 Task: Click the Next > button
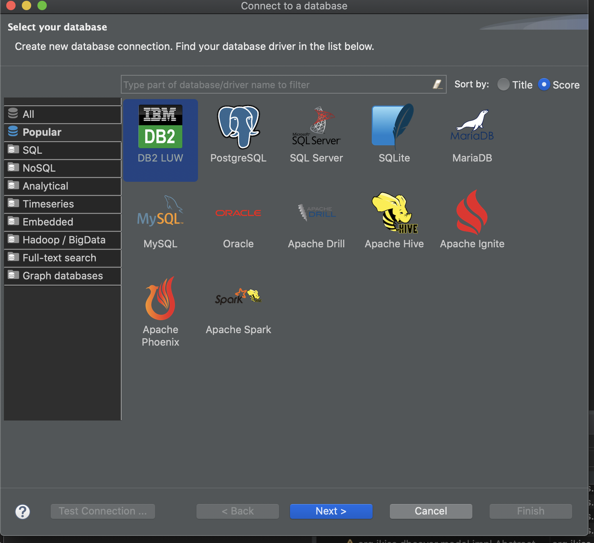click(331, 511)
